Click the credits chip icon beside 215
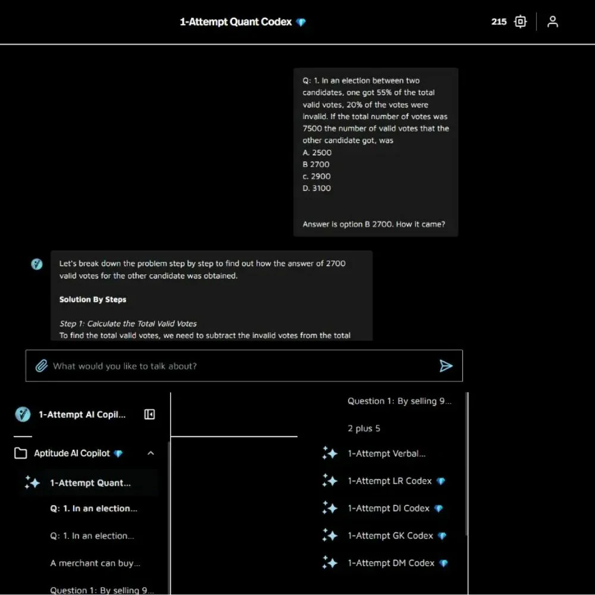 (x=520, y=22)
